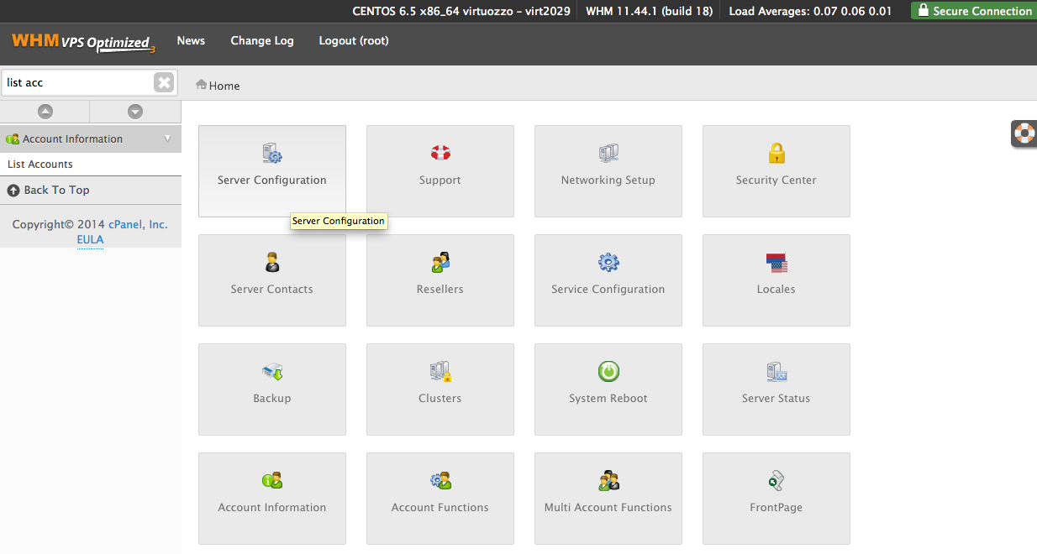Open the Networking Setup icon

[608, 153]
